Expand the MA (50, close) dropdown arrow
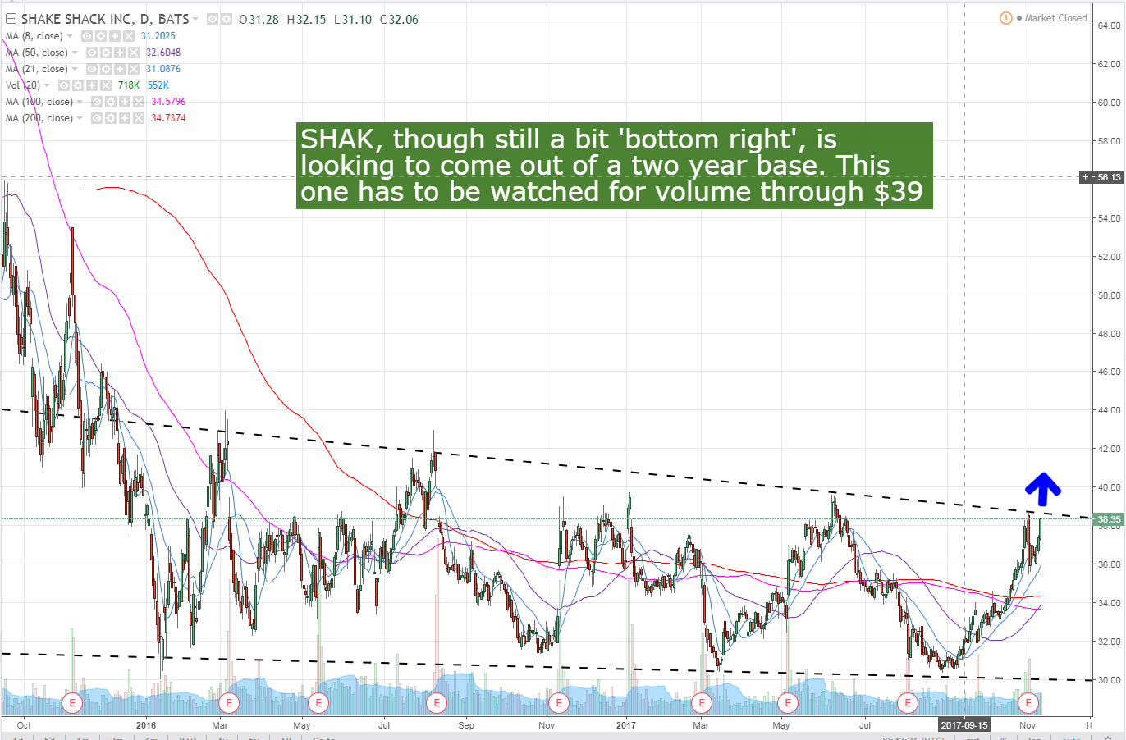The image size is (1126, 740). 76,53
